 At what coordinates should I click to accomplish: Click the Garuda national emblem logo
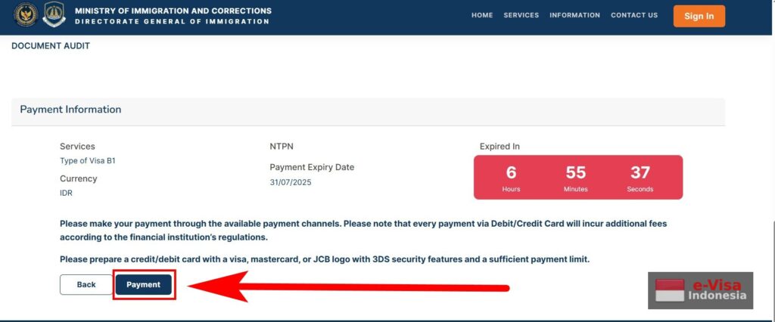tap(25, 15)
